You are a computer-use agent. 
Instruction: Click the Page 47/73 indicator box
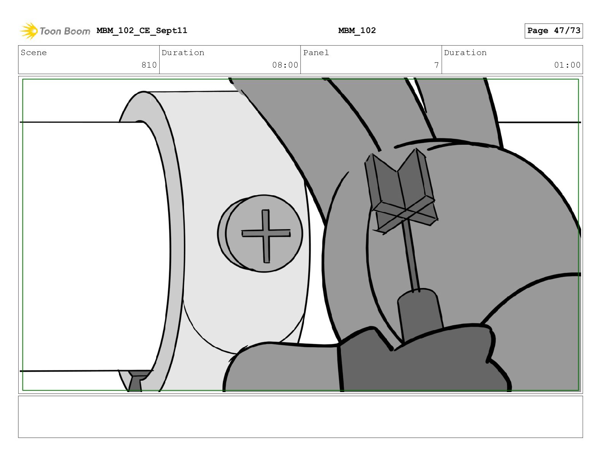click(x=553, y=31)
